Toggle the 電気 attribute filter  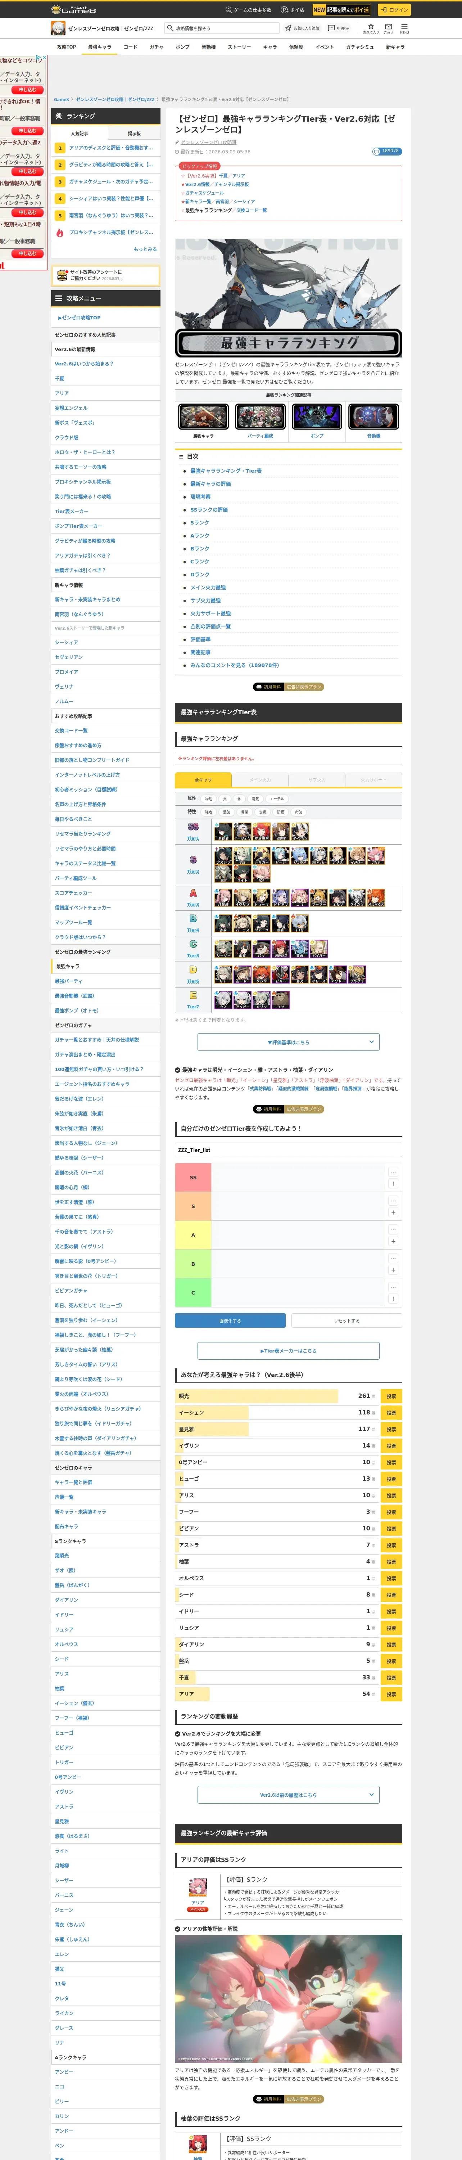click(x=256, y=799)
